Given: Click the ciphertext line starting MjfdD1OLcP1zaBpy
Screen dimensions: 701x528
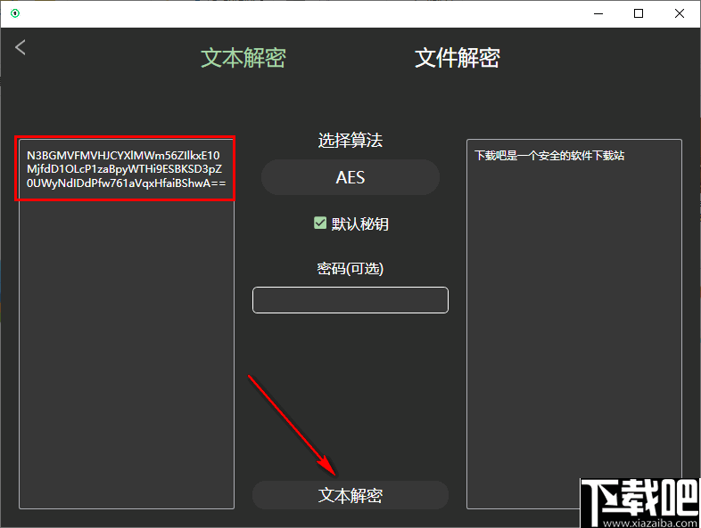Looking at the screenshot, I should coord(124,169).
